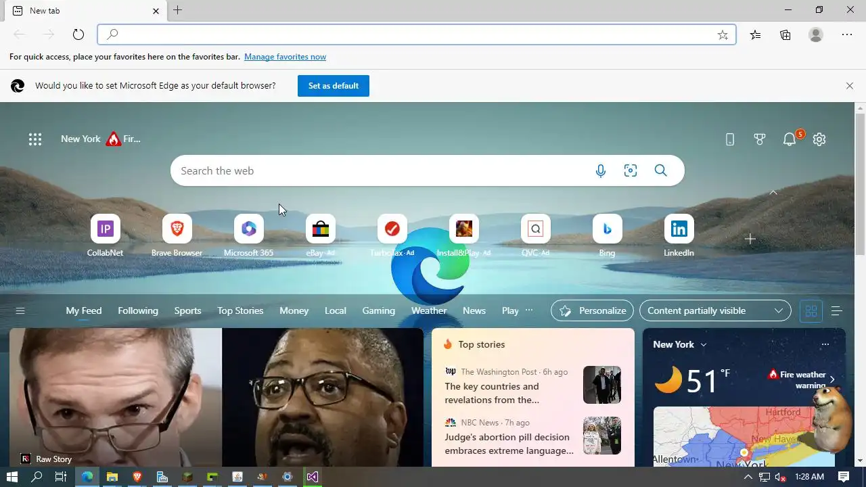The width and height of the screenshot is (866, 487).
Task: Refresh the page with the reload icon
Action: click(x=78, y=34)
